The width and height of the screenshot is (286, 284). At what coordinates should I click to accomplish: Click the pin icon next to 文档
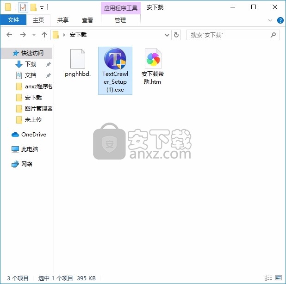(48, 75)
